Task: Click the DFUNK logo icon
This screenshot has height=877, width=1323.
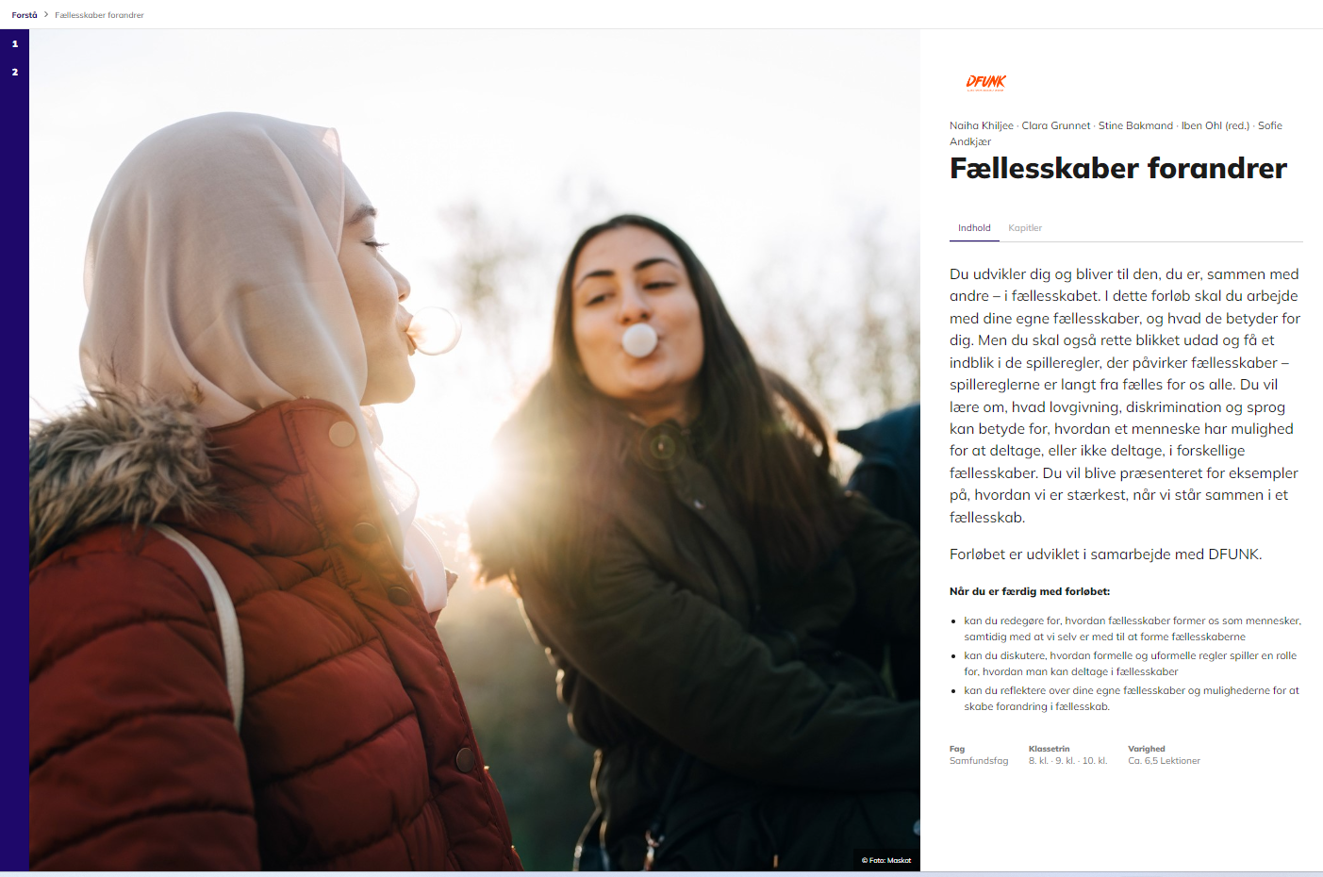Action: 985,82
